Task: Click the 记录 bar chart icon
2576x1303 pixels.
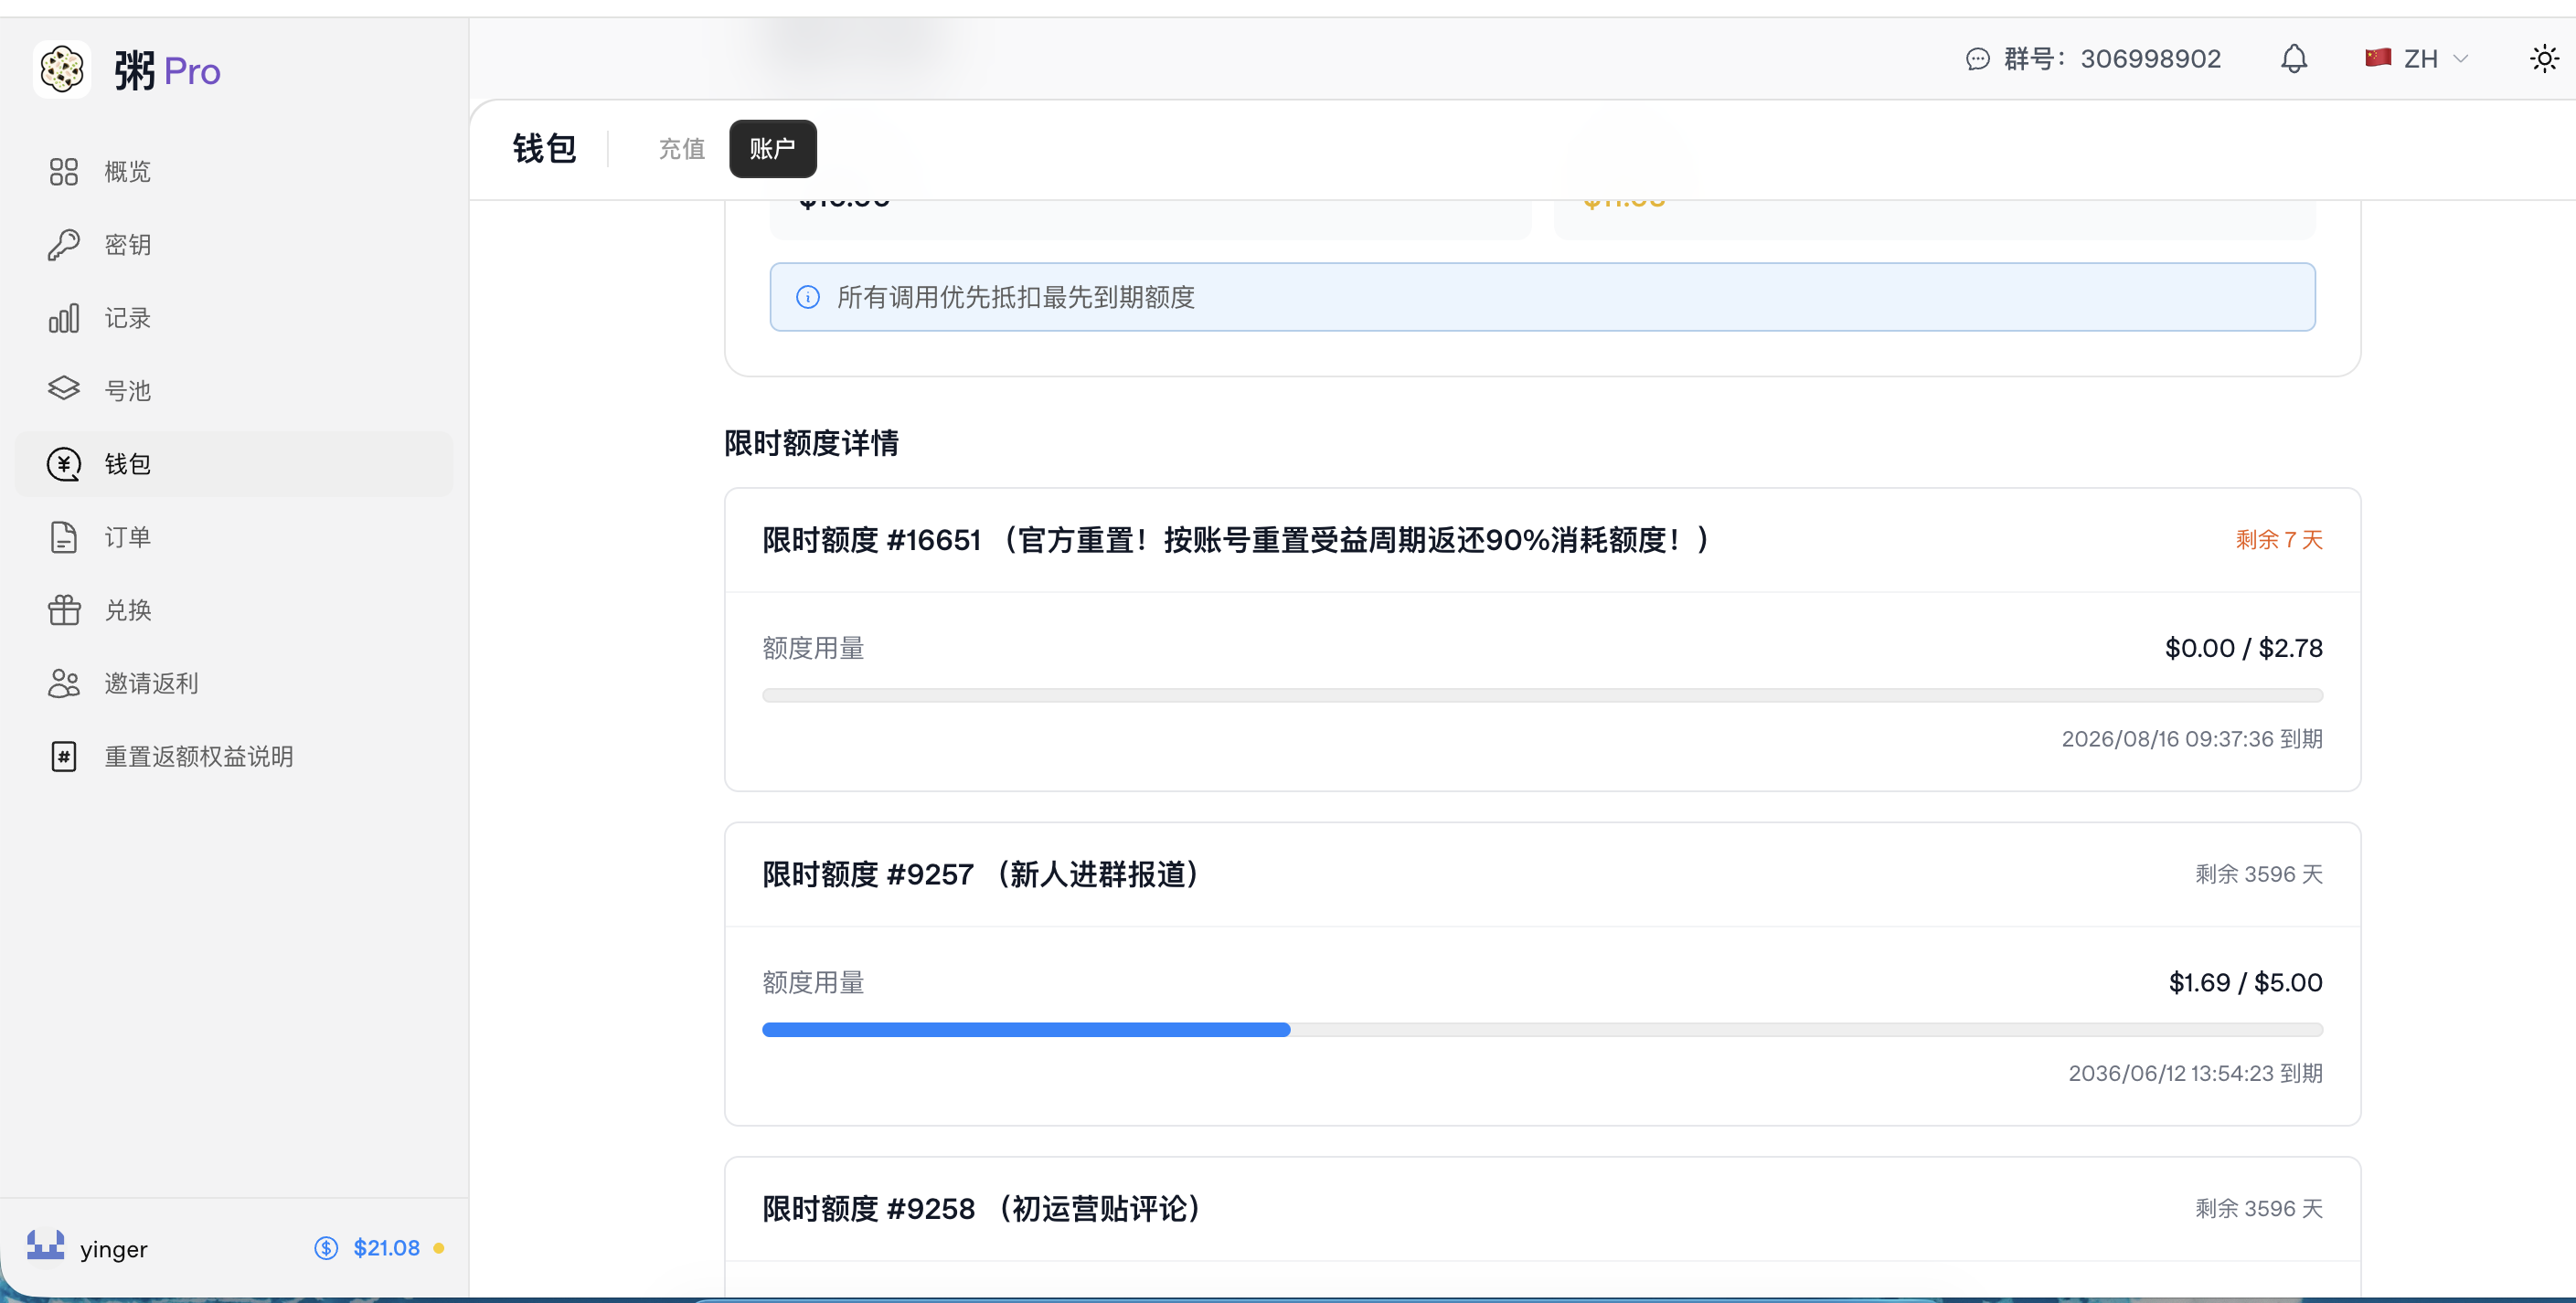Action: (x=64, y=318)
